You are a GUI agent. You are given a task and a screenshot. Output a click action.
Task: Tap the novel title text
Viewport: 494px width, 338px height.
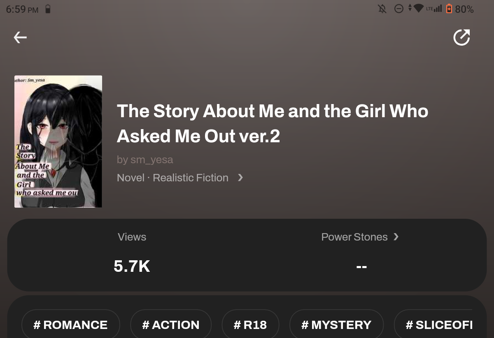coord(272,123)
